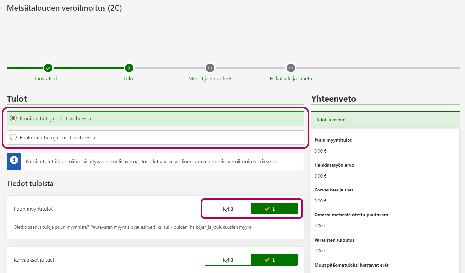Screen dimensions: 465x273
Task: Choose Ei for Korvaukset ja tuet
Action: tap(274, 260)
